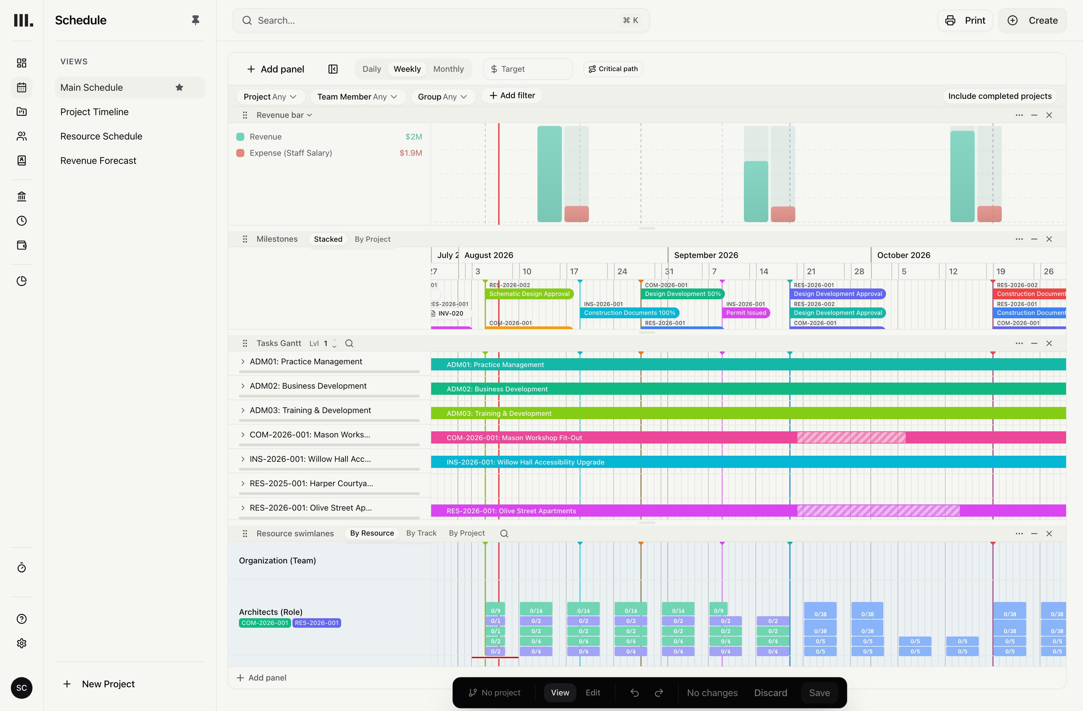1083x711 pixels.
Task: Toggle the Critical path option
Action: coord(613,69)
